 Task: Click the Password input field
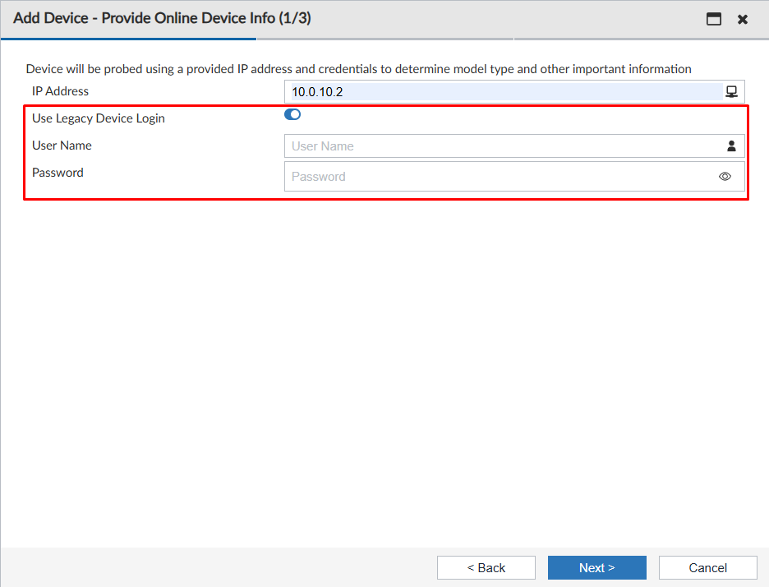(x=493, y=176)
